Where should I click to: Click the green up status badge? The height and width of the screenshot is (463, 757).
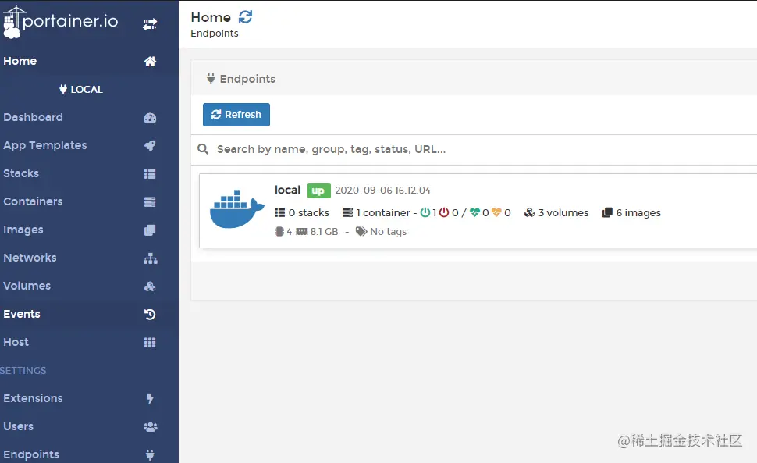tap(318, 191)
